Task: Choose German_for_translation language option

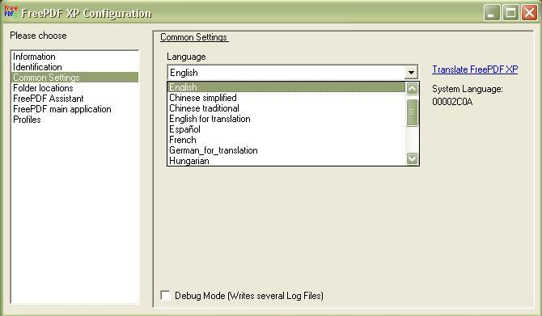Action: pos(286,150)
